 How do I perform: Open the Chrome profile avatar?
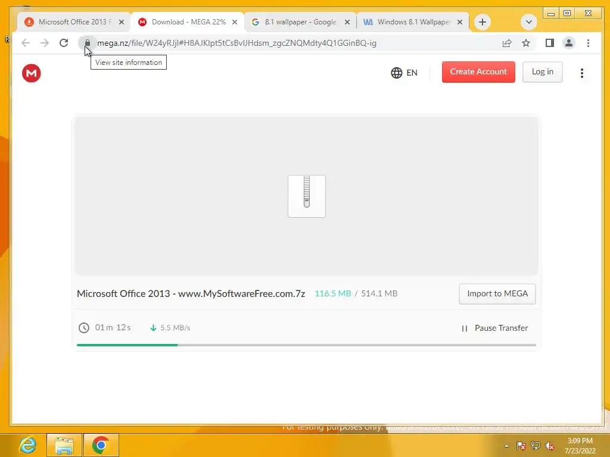point(569,43)
